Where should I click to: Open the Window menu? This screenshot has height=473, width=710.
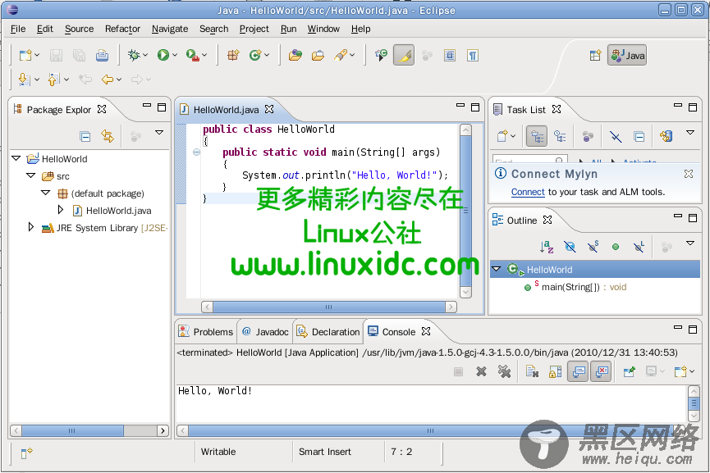point(323,29)
